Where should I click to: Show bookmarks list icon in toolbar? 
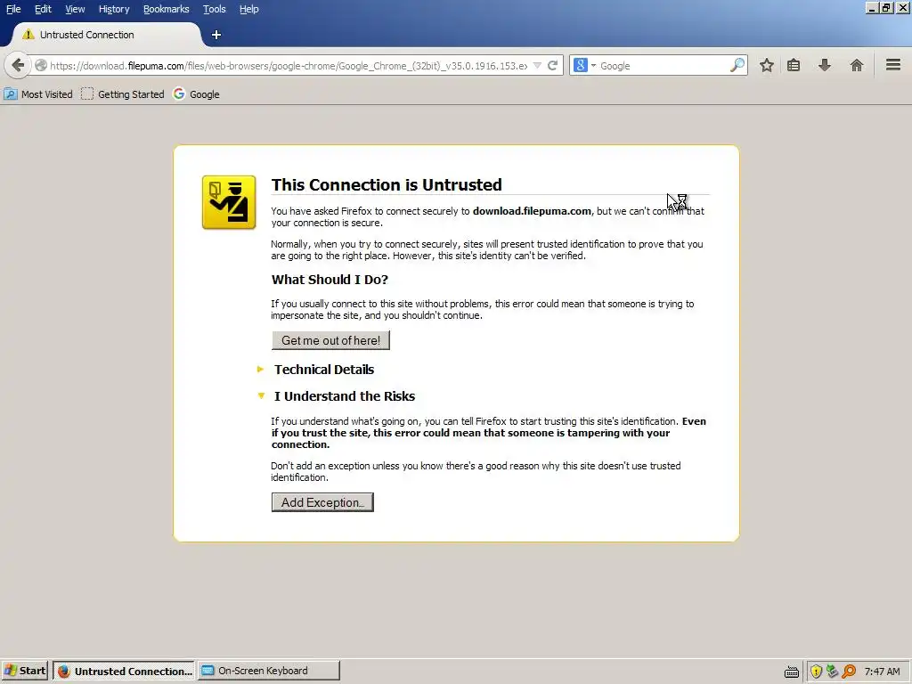tap(794, 65)
